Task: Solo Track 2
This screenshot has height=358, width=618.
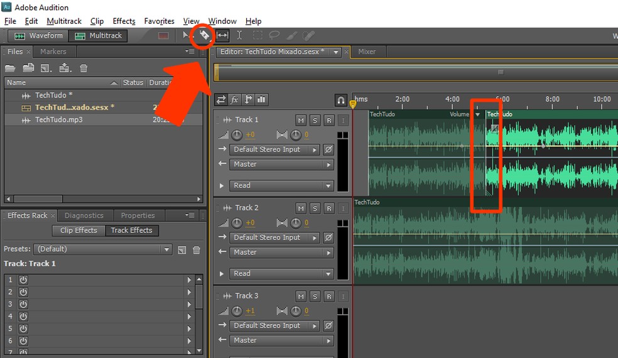Action: tap(315, 208)
